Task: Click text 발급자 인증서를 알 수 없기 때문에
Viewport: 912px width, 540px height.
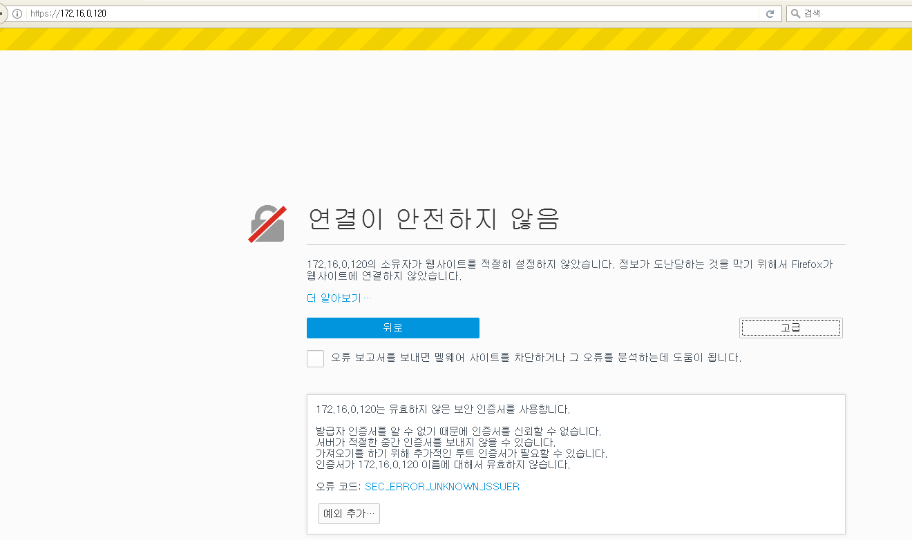Action: pos(392,432)
